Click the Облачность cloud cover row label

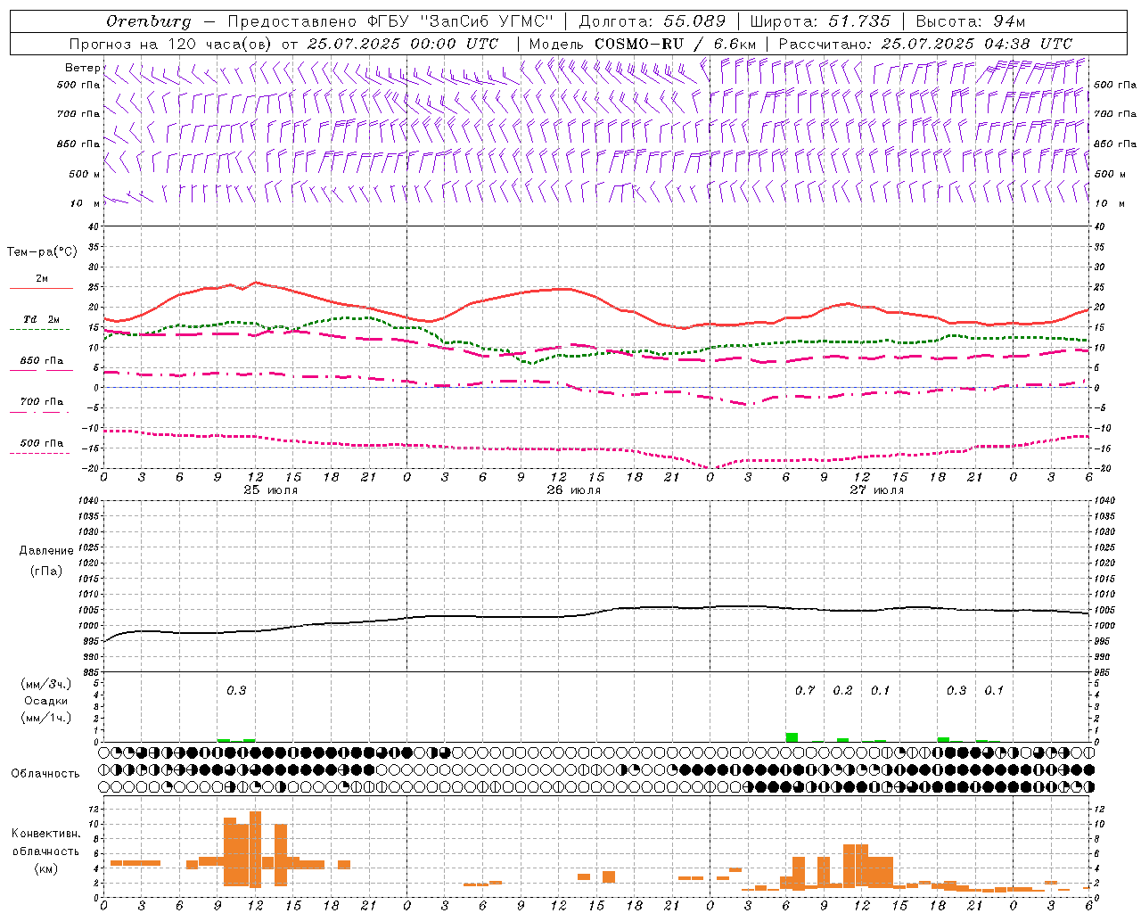[x=45, y=773]
